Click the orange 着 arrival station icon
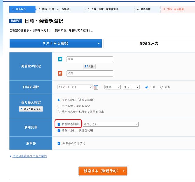The height and width of the screenshot is (182, 195). 60,74
